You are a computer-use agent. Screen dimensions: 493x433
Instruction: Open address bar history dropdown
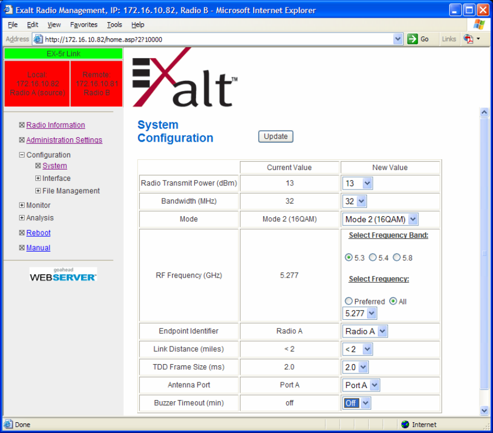point(398,39)
